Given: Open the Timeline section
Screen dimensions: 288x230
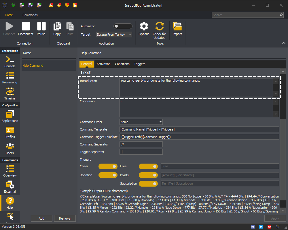Looking at the screenshot, I should (x=10, y=94).
